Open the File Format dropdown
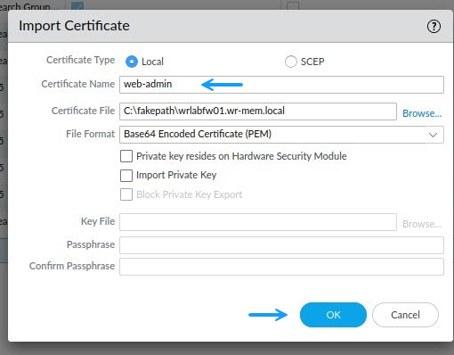Viewport: 454px width, 355px height. point(281,135)
